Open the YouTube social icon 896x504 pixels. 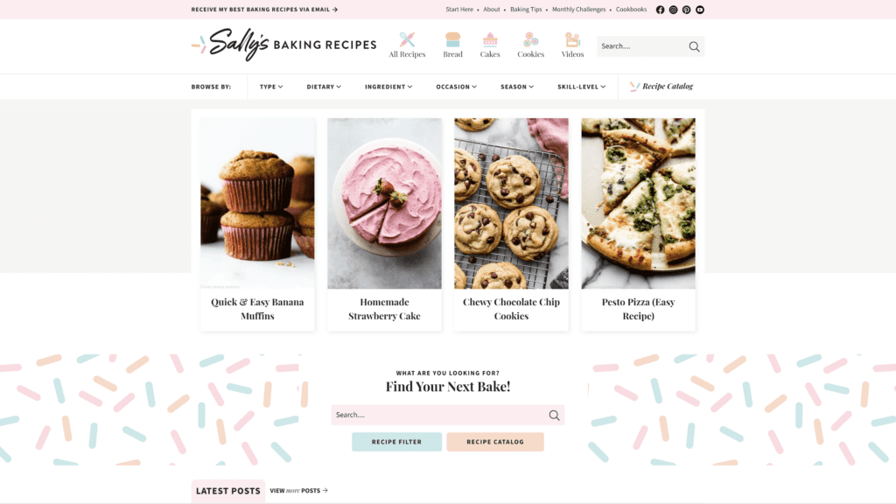click(x=700, y=10)
